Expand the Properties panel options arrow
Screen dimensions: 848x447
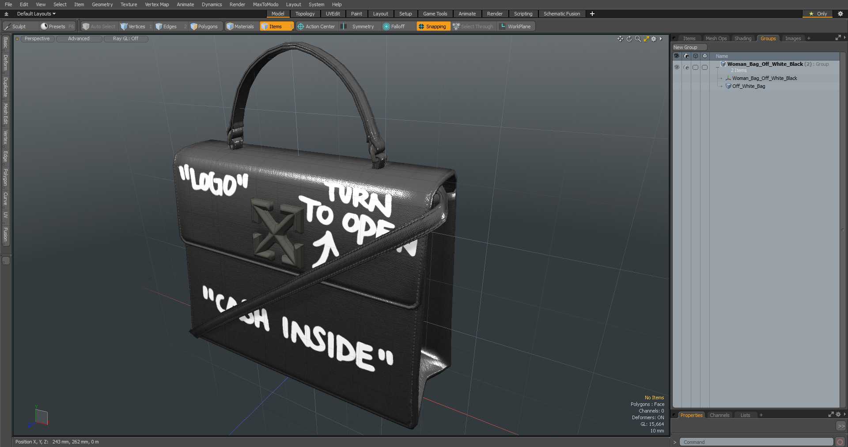844,414
